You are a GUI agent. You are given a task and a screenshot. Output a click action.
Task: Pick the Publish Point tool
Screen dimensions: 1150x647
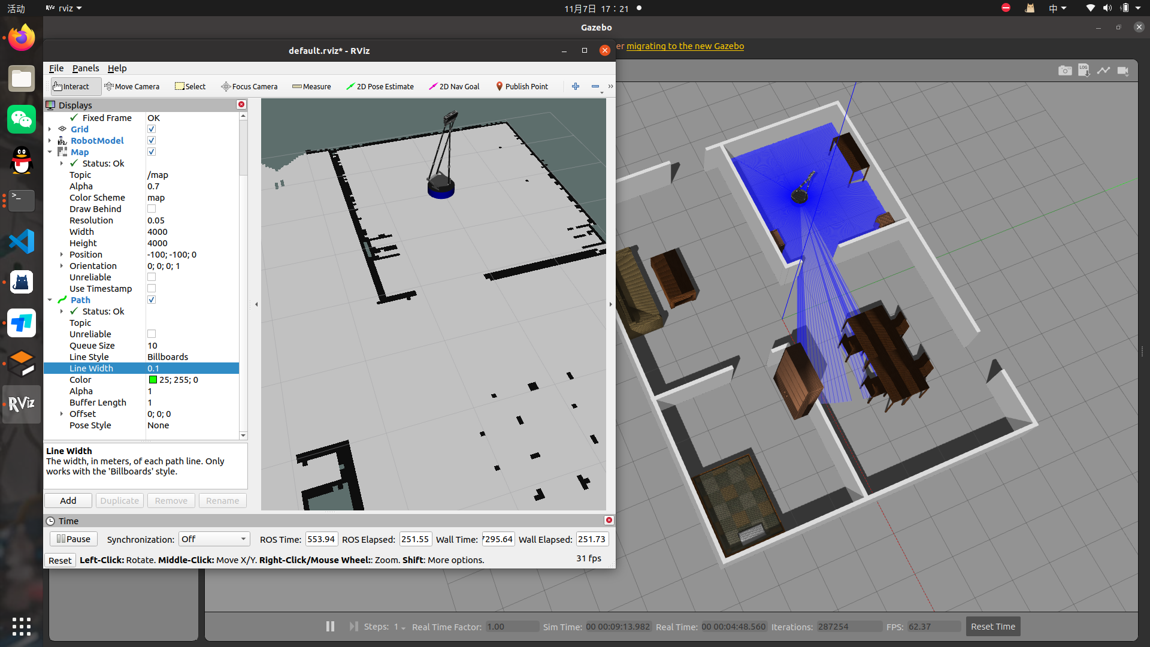click(x=522, y=86)
